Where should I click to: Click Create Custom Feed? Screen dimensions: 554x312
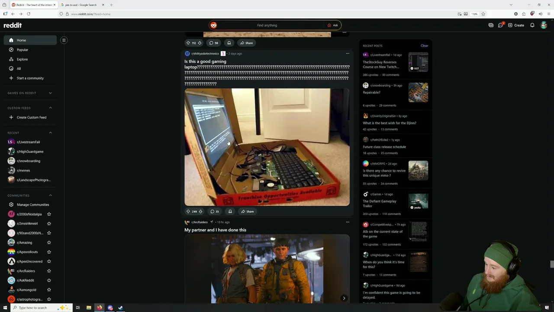coord(30,117)
